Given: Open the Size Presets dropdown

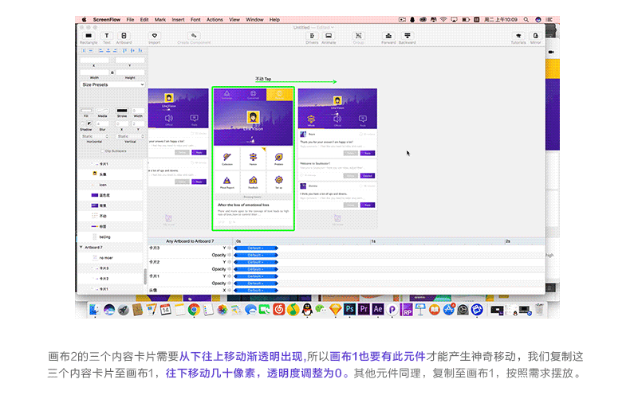Looking at the screenshot, I should pyautogui.click(x=112, y=84).
